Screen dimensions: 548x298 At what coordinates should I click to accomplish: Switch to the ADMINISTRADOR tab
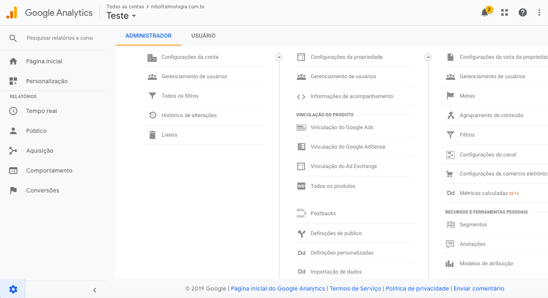click(x=148, y=36)
